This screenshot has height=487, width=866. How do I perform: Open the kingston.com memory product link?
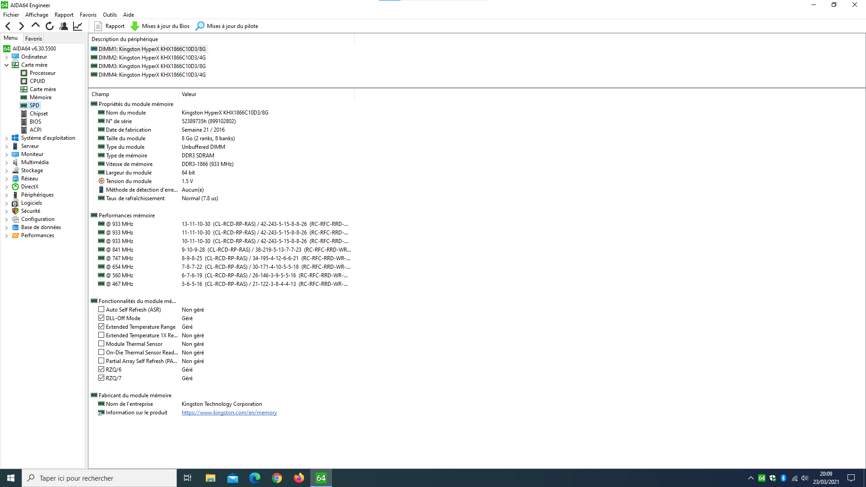tap(229, 413)
